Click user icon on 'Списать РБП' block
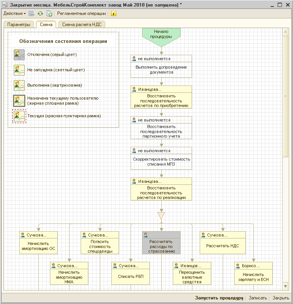The image size is (293, 304). coord(115,266)
